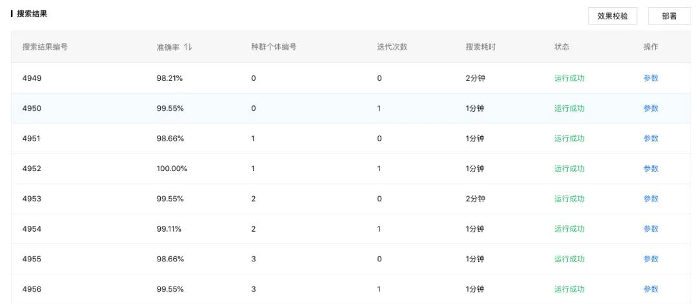Select the 迭代次数 column header
The width and height of the screenshot is (697, 304).
(392, 47)
